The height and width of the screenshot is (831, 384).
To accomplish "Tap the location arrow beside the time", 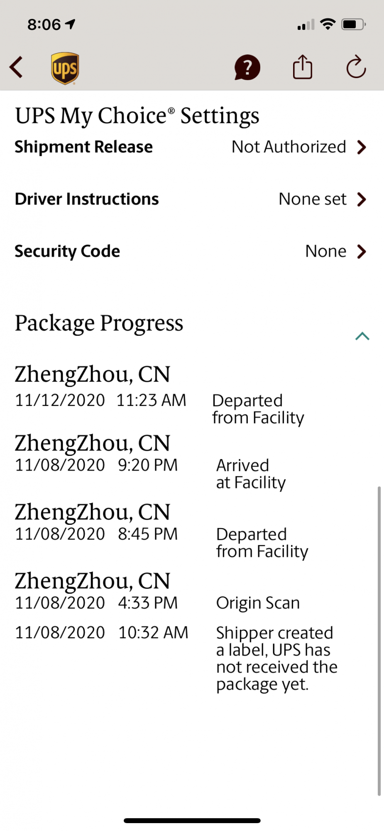I will (x=71, y=24).
